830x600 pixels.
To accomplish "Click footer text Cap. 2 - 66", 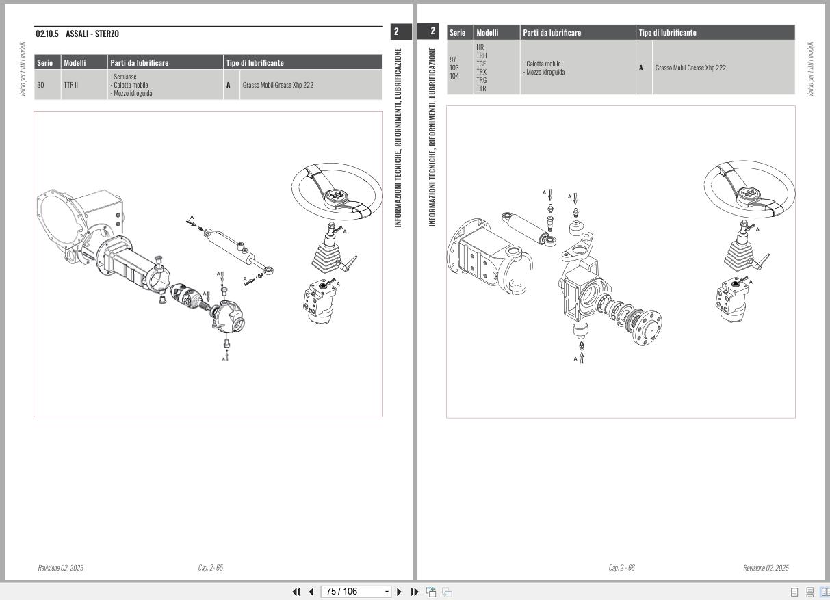I will click(x=622, y=568).
